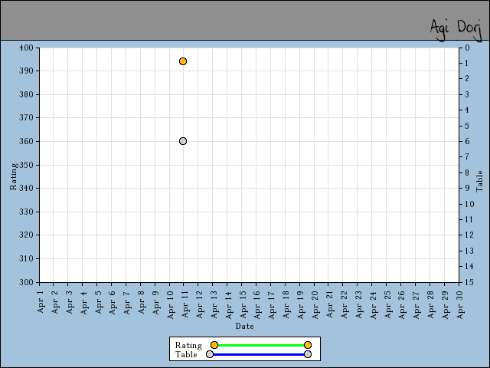The height and width of the screenshot is (368, 490).
Task: Click the Apr 11 date label
Action: click(x=185, y=304)
